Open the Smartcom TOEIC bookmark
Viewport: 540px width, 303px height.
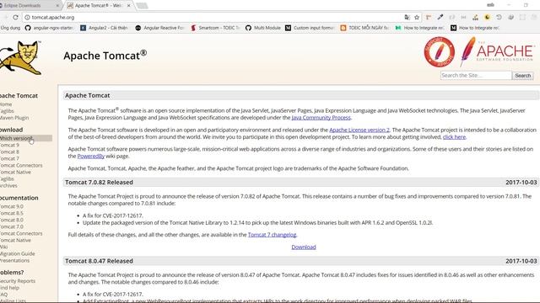(215, 28)
